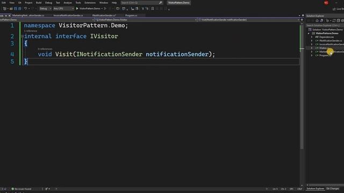Open the Window menu
This screenshot has width=344, height=193.
tap(104, 3)
